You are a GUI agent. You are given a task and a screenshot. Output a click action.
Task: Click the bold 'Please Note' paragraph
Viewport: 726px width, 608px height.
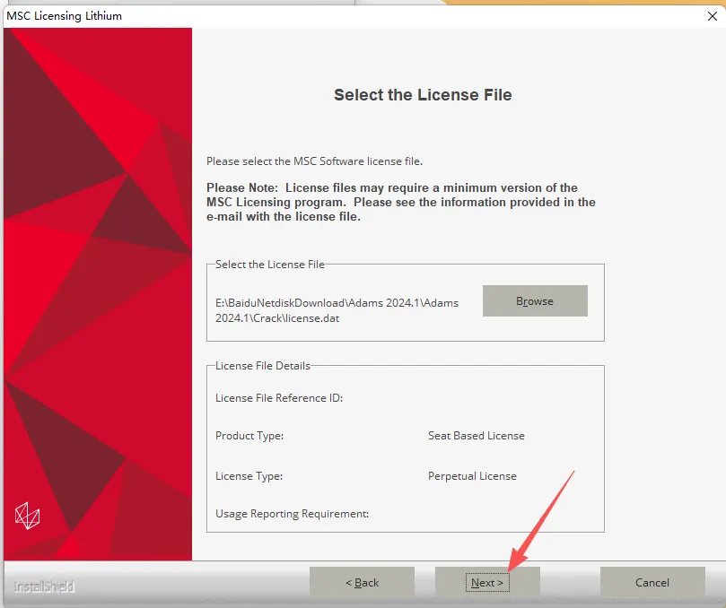[401, 202]
